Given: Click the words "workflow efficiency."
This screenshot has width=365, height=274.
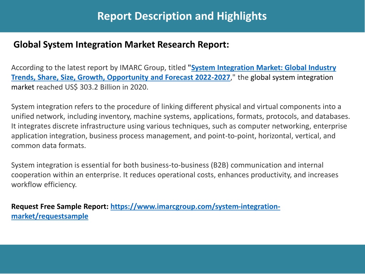Looking at the screenshot, I should pos(44,184).
